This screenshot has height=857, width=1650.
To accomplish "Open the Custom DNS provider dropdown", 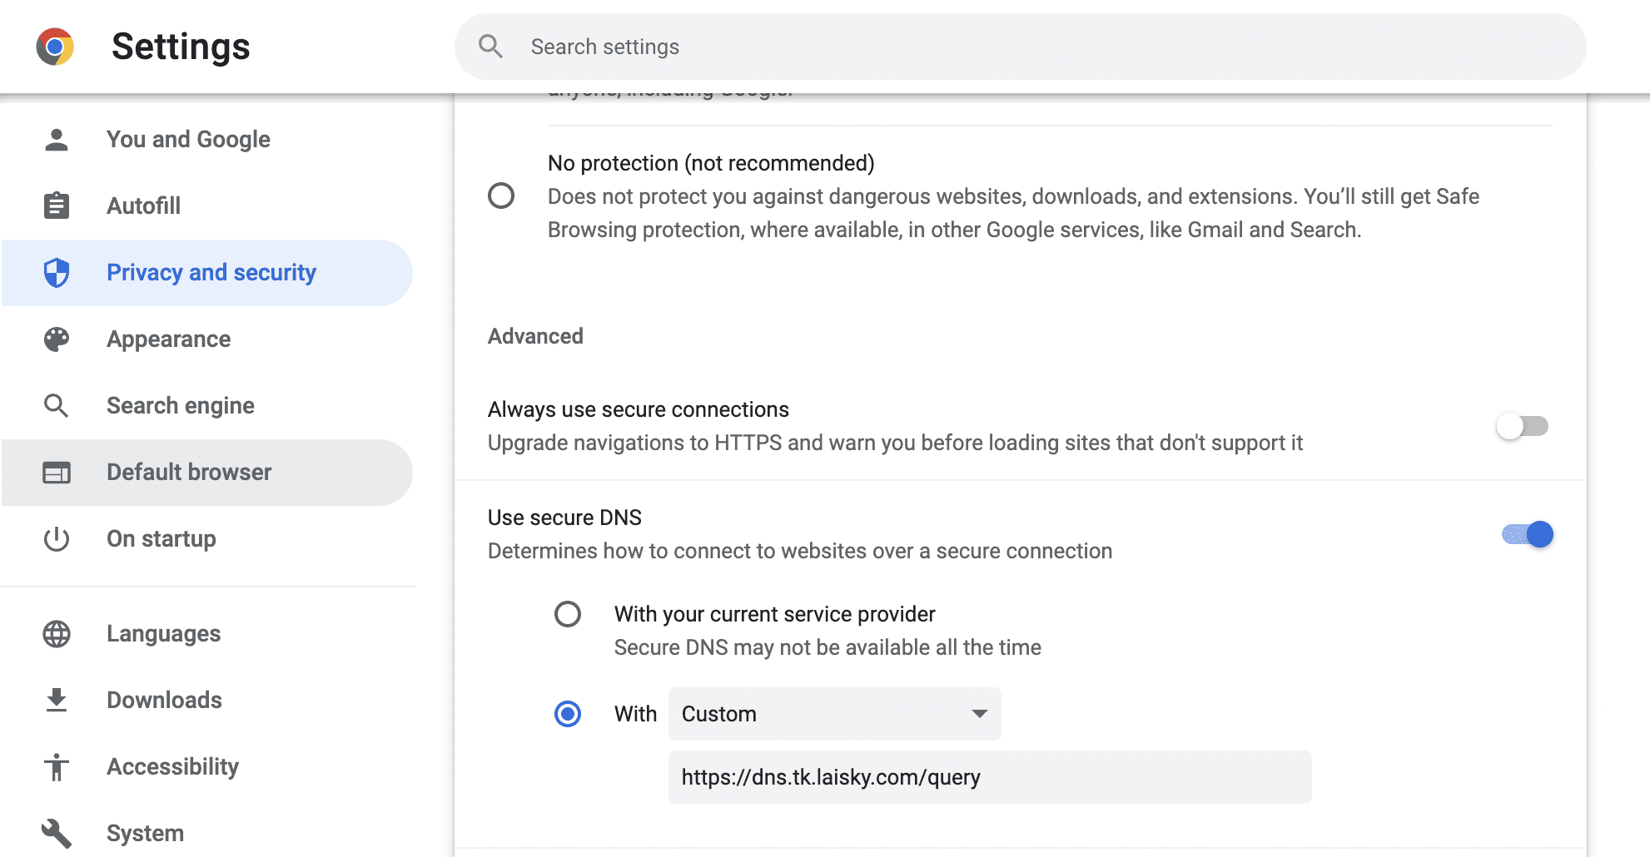I will 834,714.
